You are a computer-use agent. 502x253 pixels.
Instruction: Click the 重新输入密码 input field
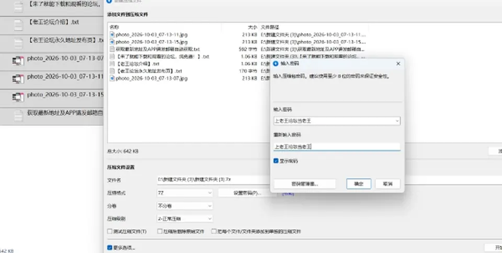(x=337, y=147)
